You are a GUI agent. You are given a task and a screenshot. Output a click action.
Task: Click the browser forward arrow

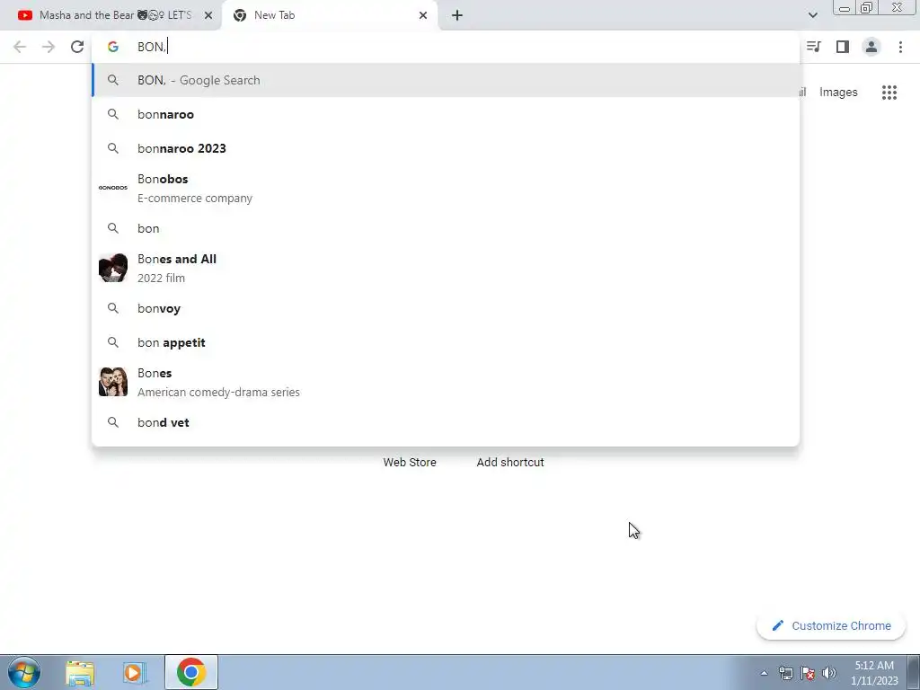pyautogui.click(x=49, y=47)
